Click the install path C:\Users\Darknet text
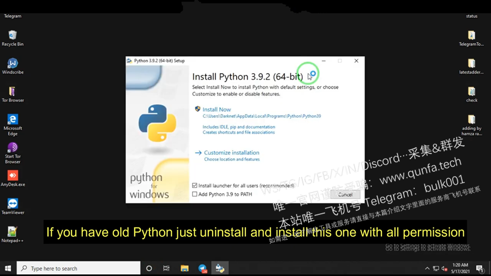This screenshot has width=491, height=276. pos(262,116)
